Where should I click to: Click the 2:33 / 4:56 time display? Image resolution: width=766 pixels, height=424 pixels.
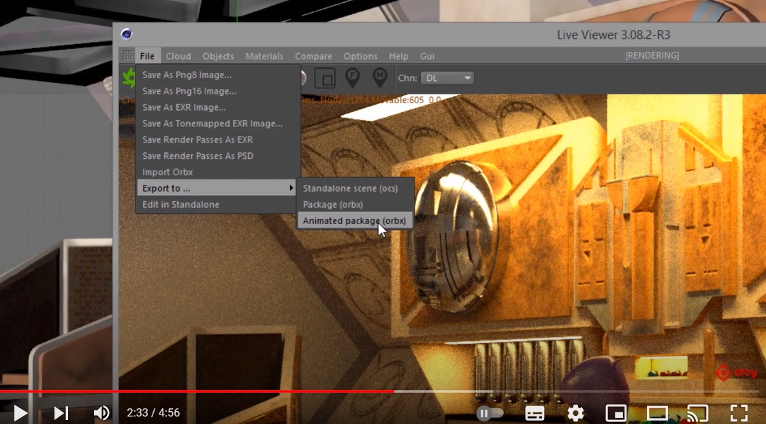coord(153,413)
